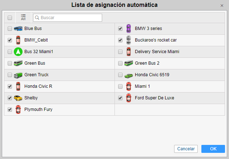Uncheck the BMW_Cebit checkbox

pyautogui.click(x=10, y=40)
